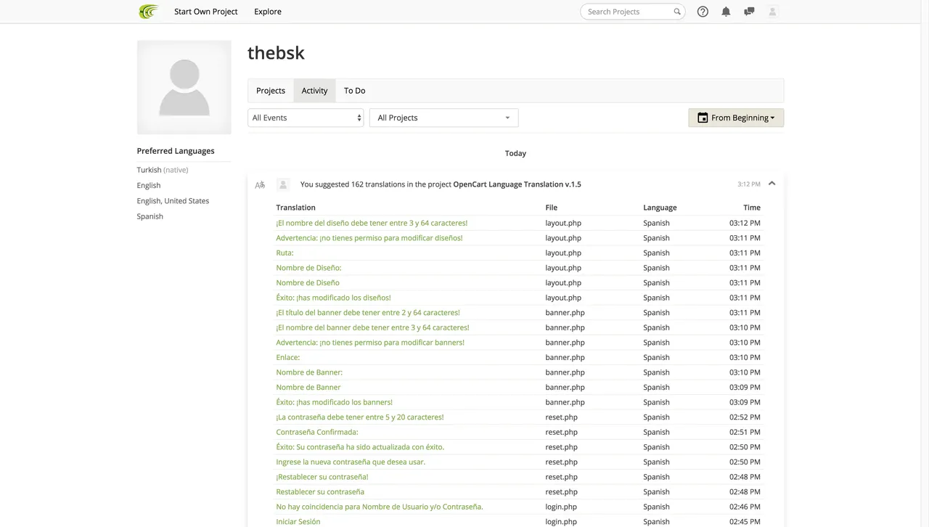The image size is (929, 527).
Task: Open the 'Enlace:' translation link
Action: [x=287, y=357]
